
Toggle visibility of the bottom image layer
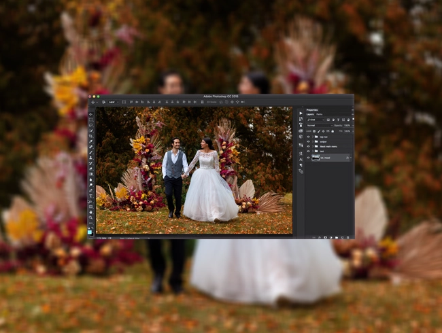[x=309, y=158]
